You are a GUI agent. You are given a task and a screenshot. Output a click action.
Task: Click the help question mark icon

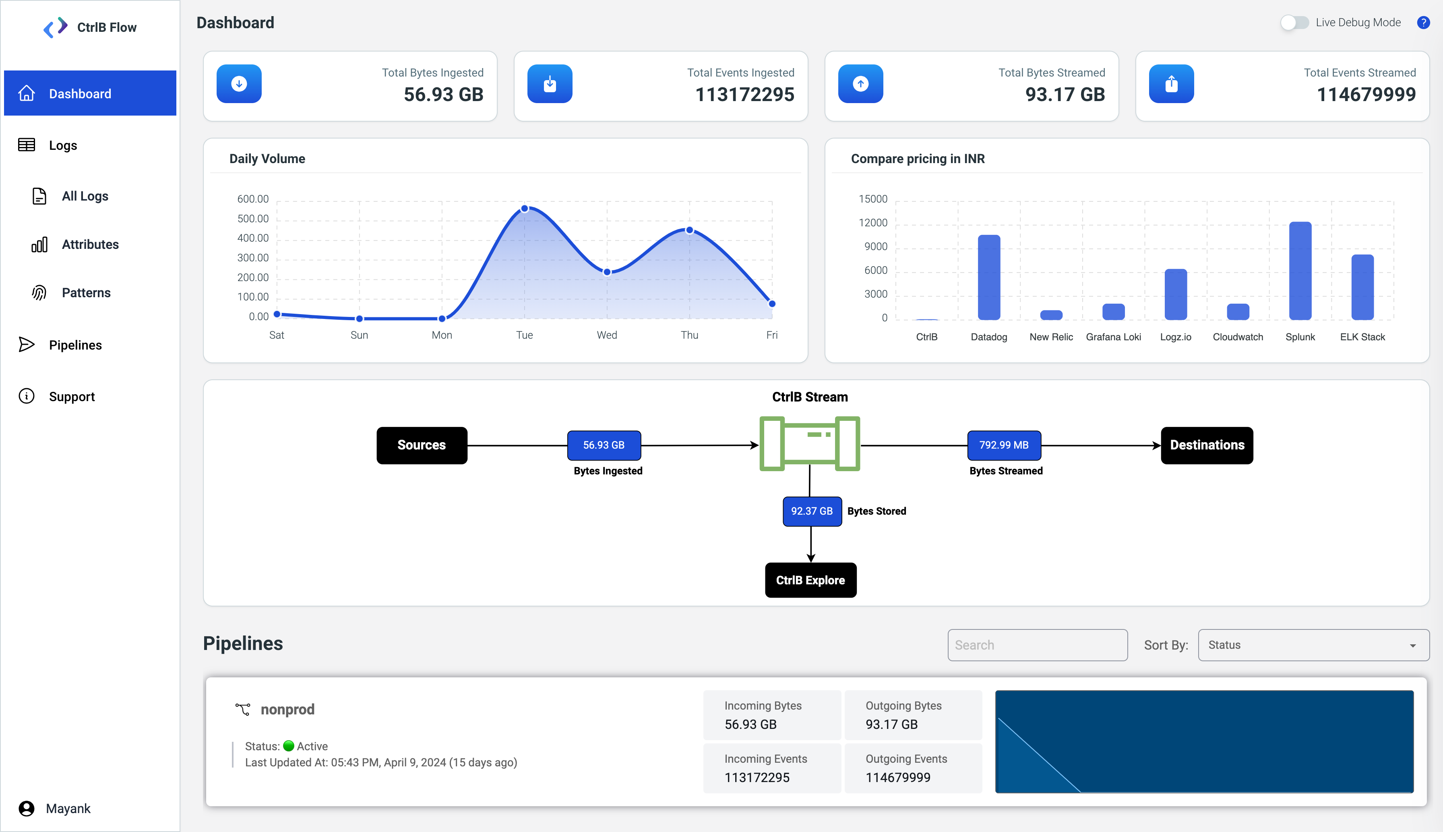pos(1423,22)
